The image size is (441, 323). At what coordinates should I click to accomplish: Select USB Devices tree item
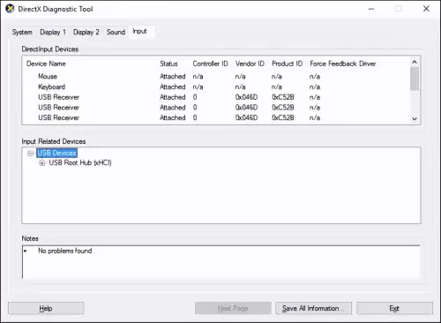56,153
